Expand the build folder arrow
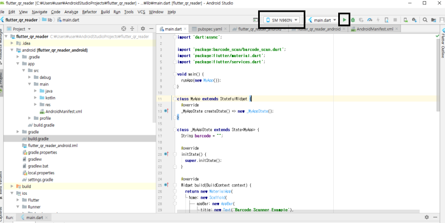Screen dimensions: 445x223 (12, 186)
